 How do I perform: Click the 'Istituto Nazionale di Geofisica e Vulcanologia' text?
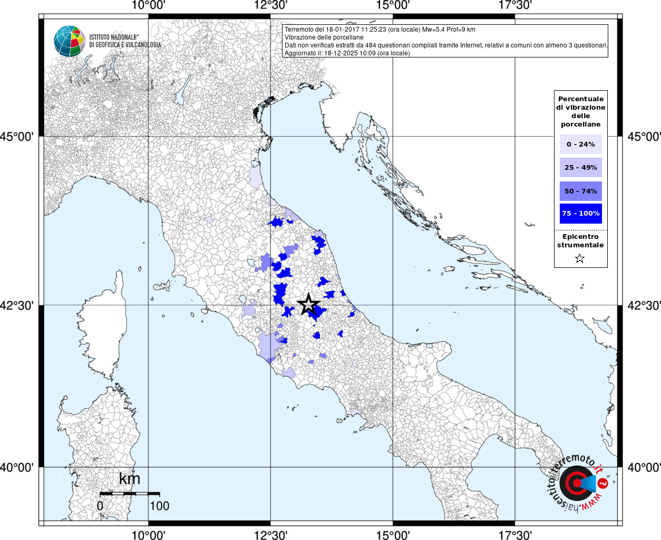[x=125, y=41]
